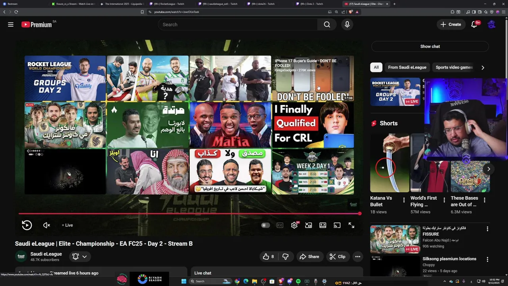Go back in browser history
This screenshot has width=508, height=286.
click(4, 12)
